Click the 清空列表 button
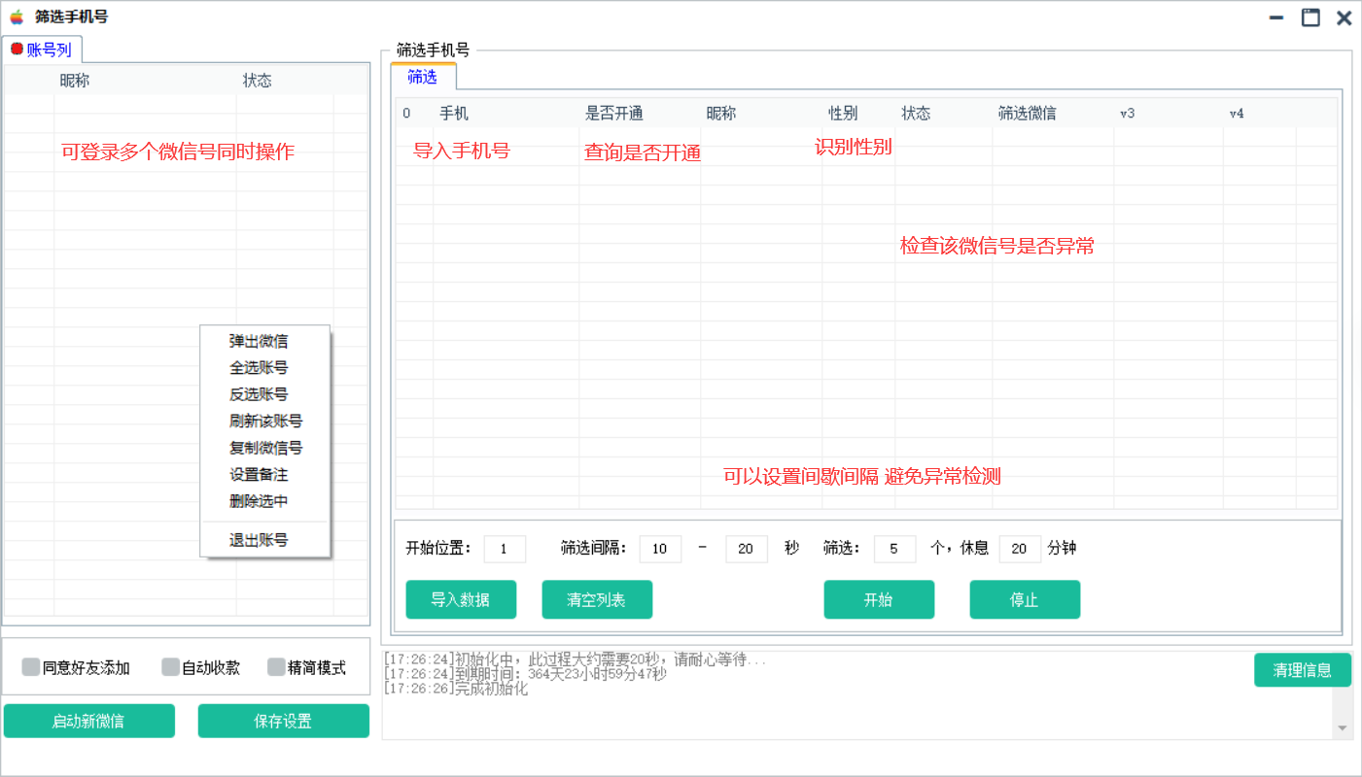Viewport: 1362px width, 777px height. pyautogui.click(x=597, y=599)
